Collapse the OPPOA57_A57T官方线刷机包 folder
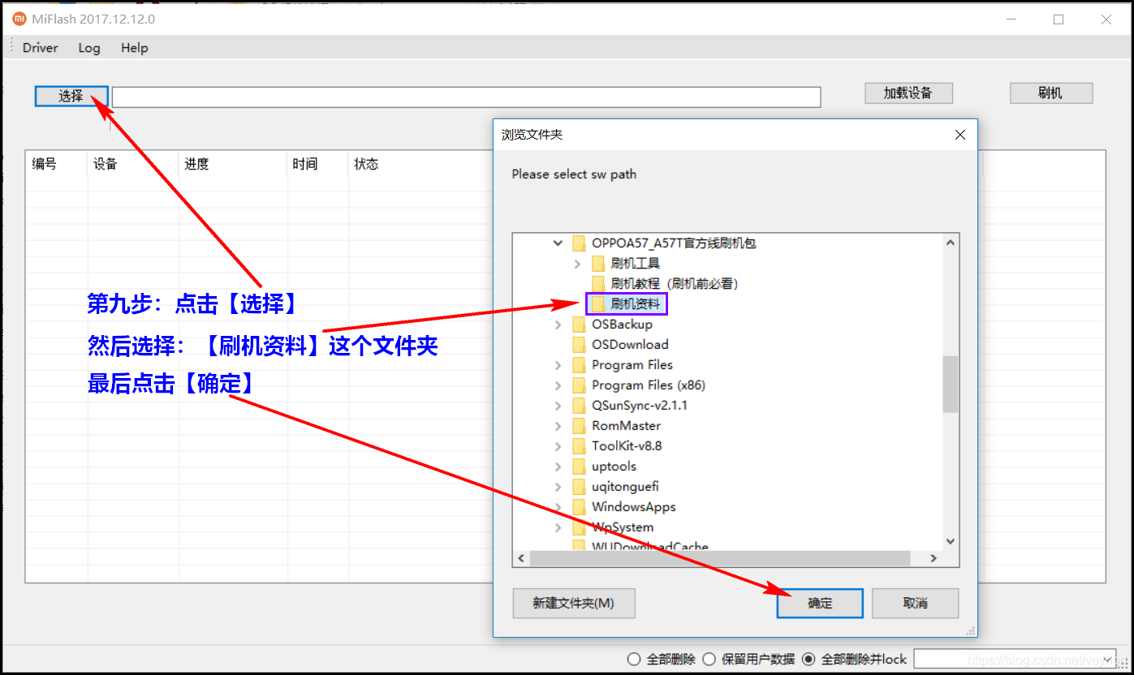This screenshot has height=675, width=1134. (558, 243)
